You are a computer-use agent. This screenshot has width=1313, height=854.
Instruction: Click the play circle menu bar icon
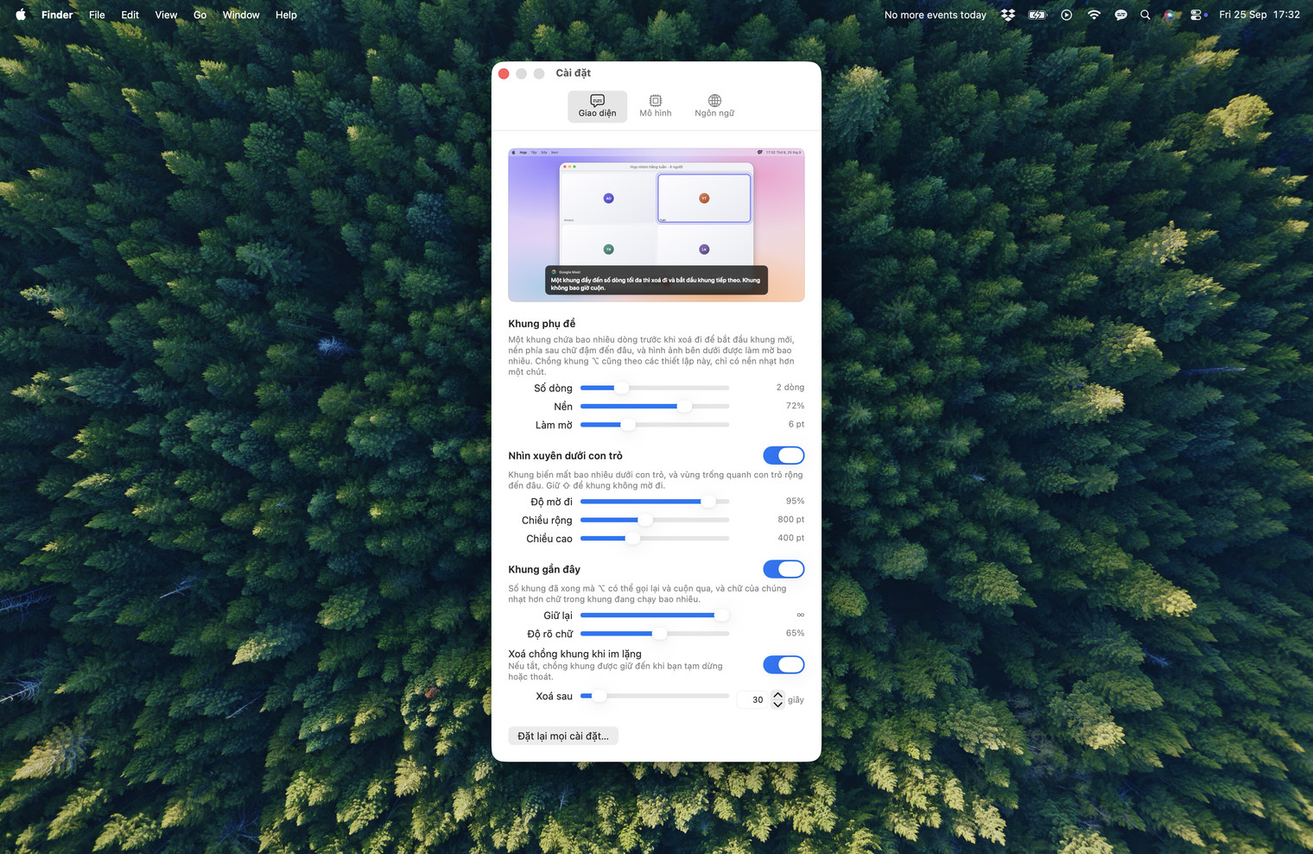(x=1067, y=15)
